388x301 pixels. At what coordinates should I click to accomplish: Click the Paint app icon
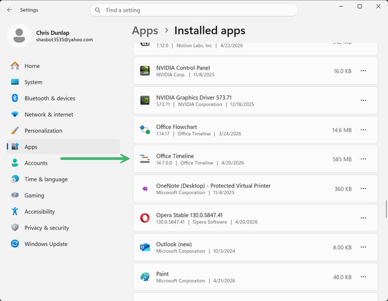[x=145, y=277]
